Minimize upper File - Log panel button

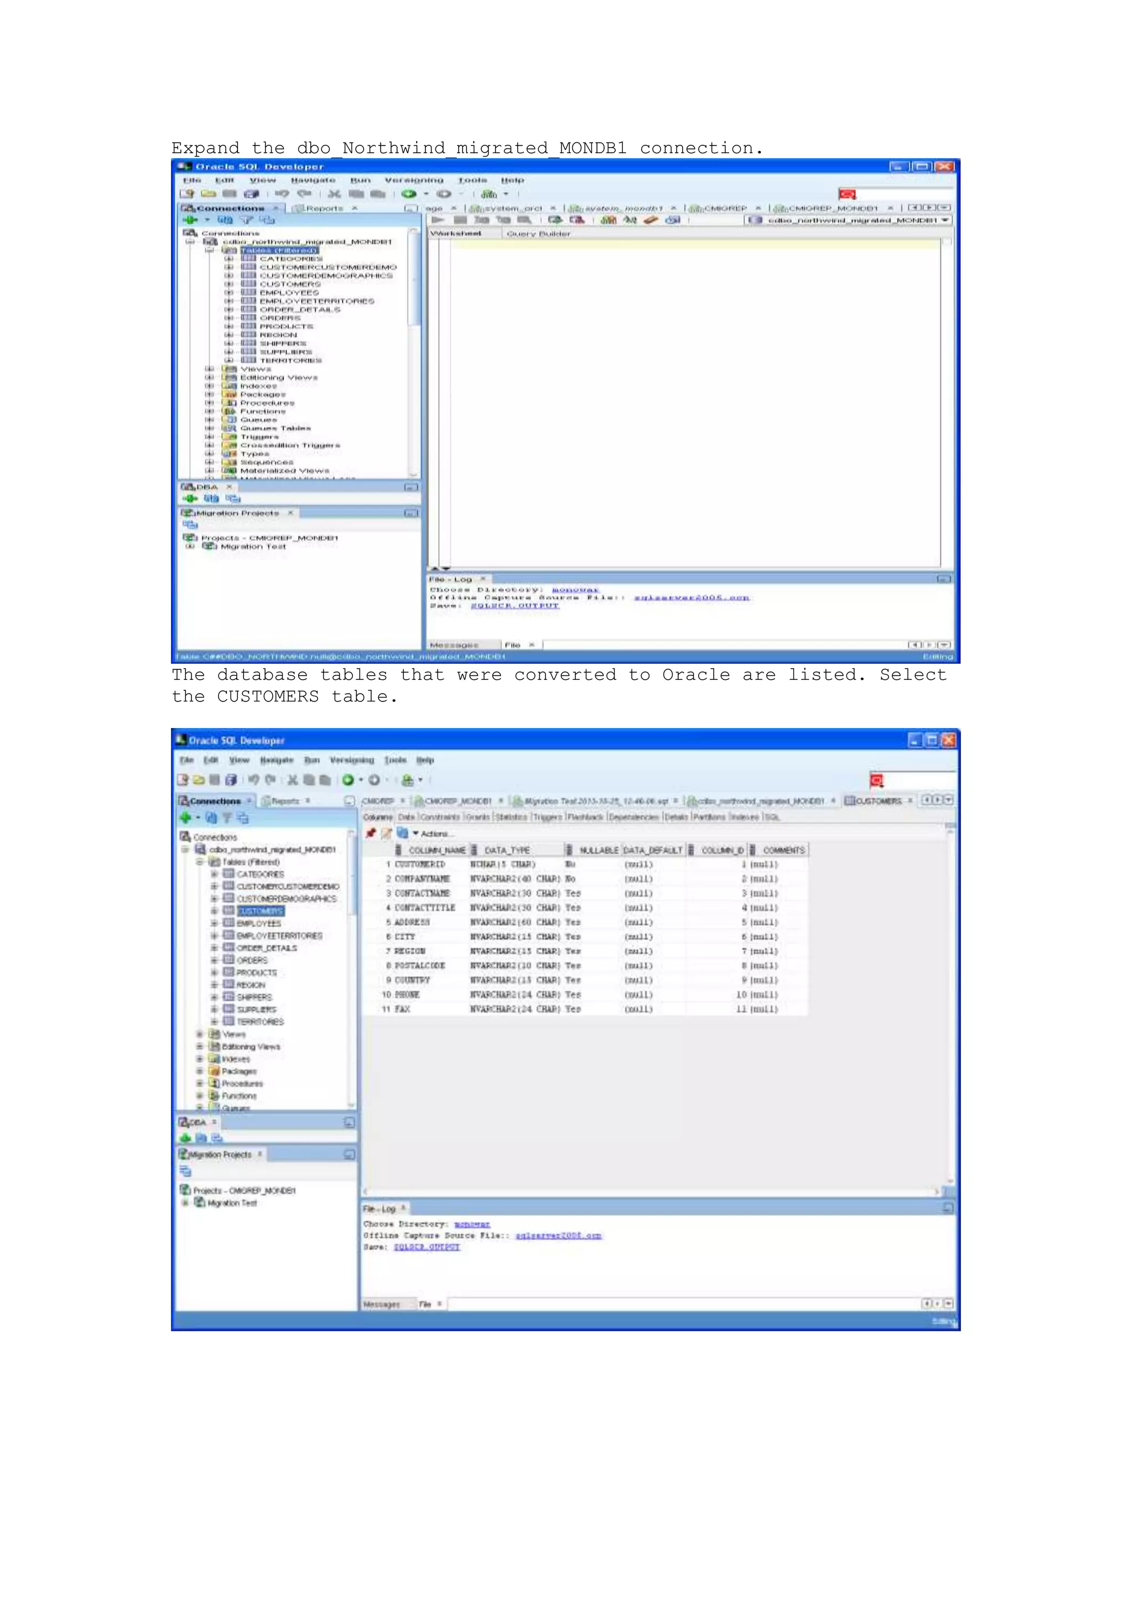point(943,579)
